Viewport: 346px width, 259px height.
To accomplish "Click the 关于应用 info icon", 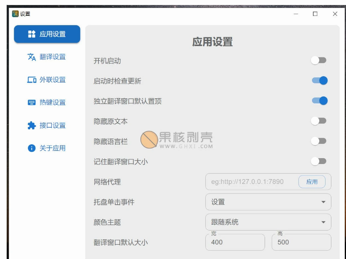I will pyautogui.click(x=32, y=148).
